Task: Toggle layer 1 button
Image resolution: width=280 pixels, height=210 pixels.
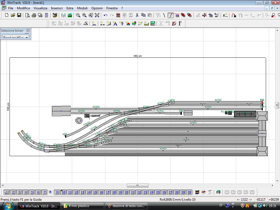Action: [x=7, y=192]
